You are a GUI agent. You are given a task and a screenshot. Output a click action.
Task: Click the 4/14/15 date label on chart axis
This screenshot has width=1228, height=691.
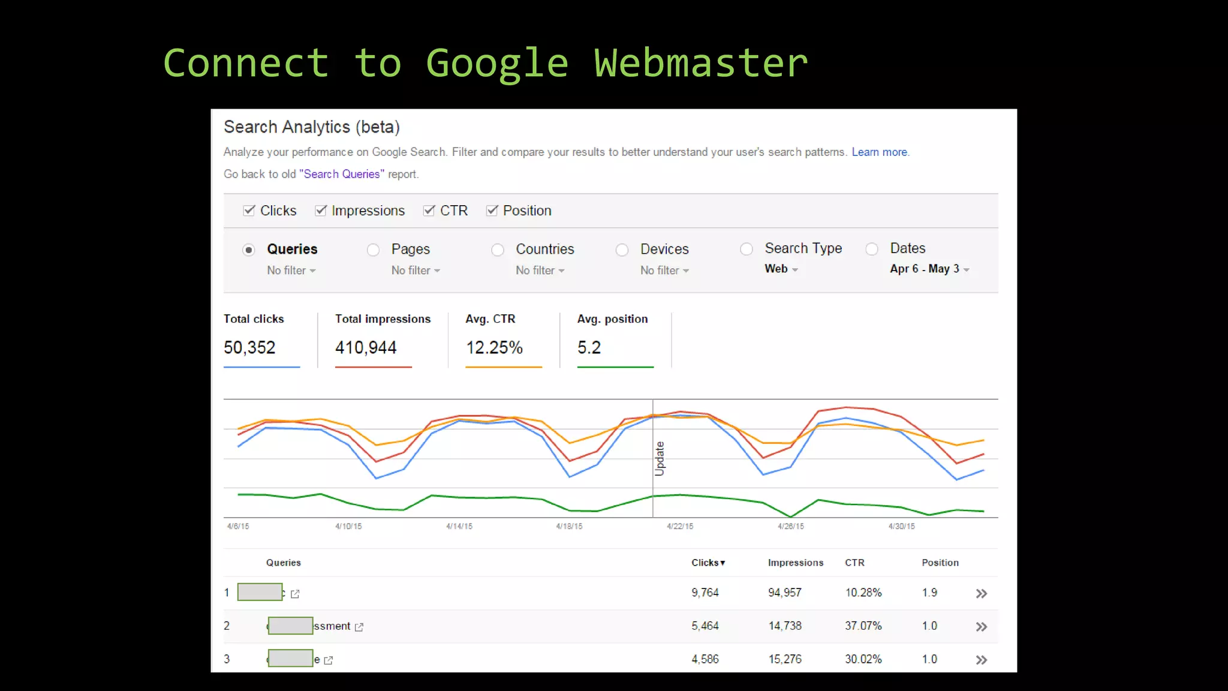(x=459, y=527)
